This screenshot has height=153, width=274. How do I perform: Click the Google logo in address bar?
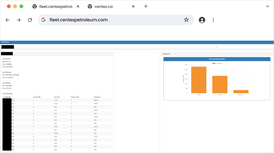coord(43,20)
